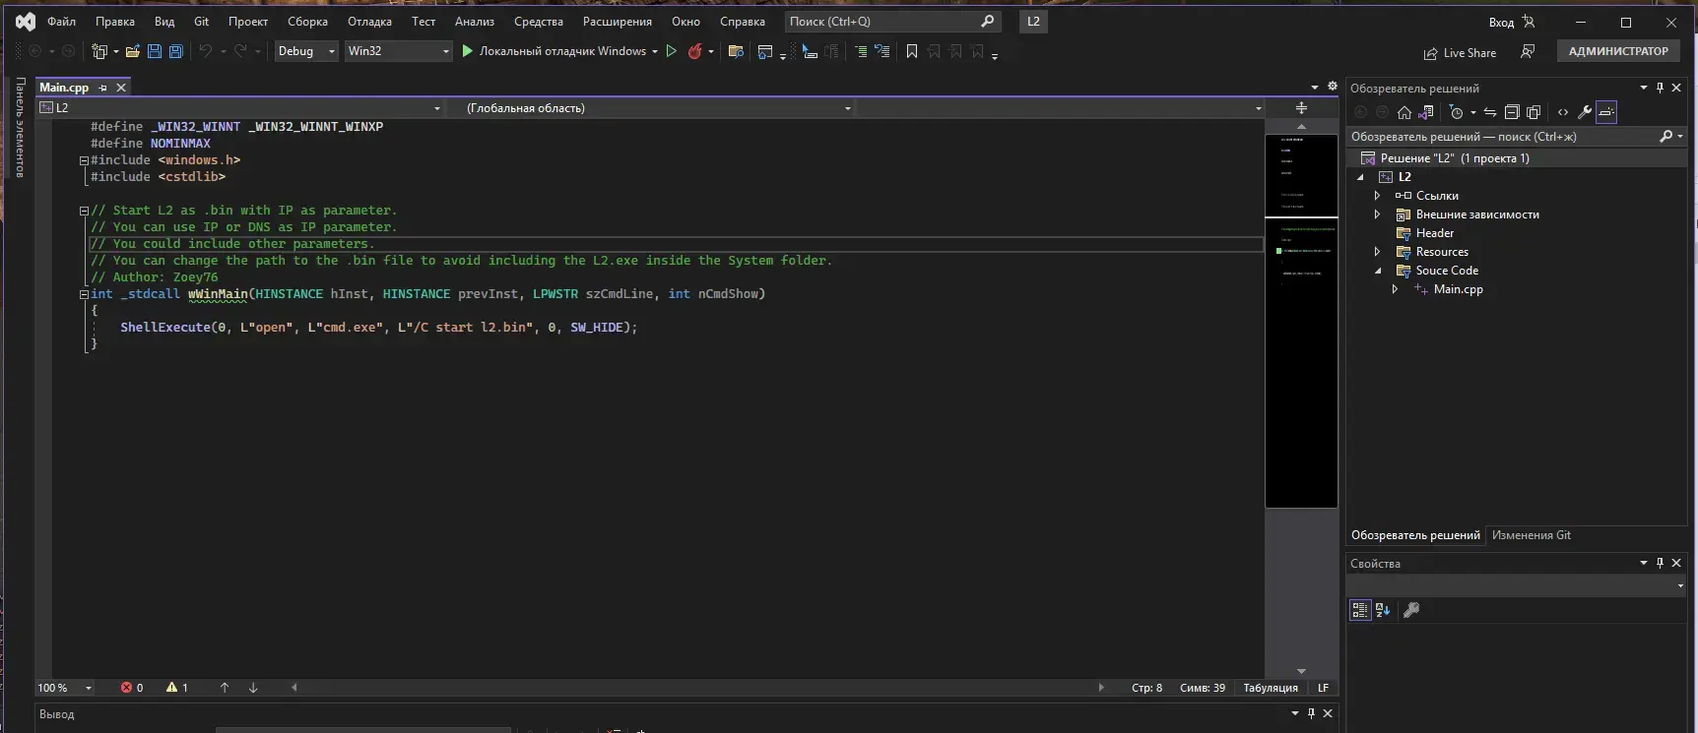Expand the Внешние зависимости node

[1378, 214]
